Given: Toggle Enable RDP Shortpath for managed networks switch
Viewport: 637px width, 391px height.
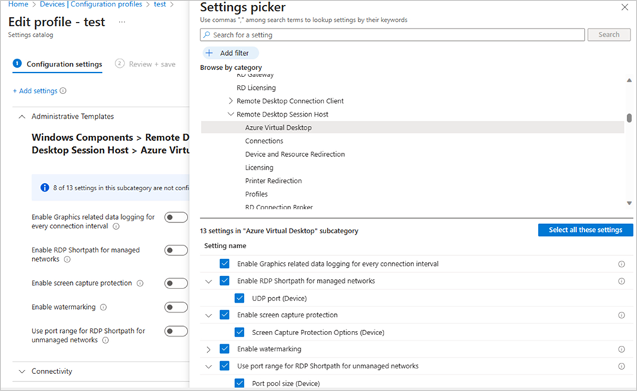Looking at the screenshot, I should [176, 250].
